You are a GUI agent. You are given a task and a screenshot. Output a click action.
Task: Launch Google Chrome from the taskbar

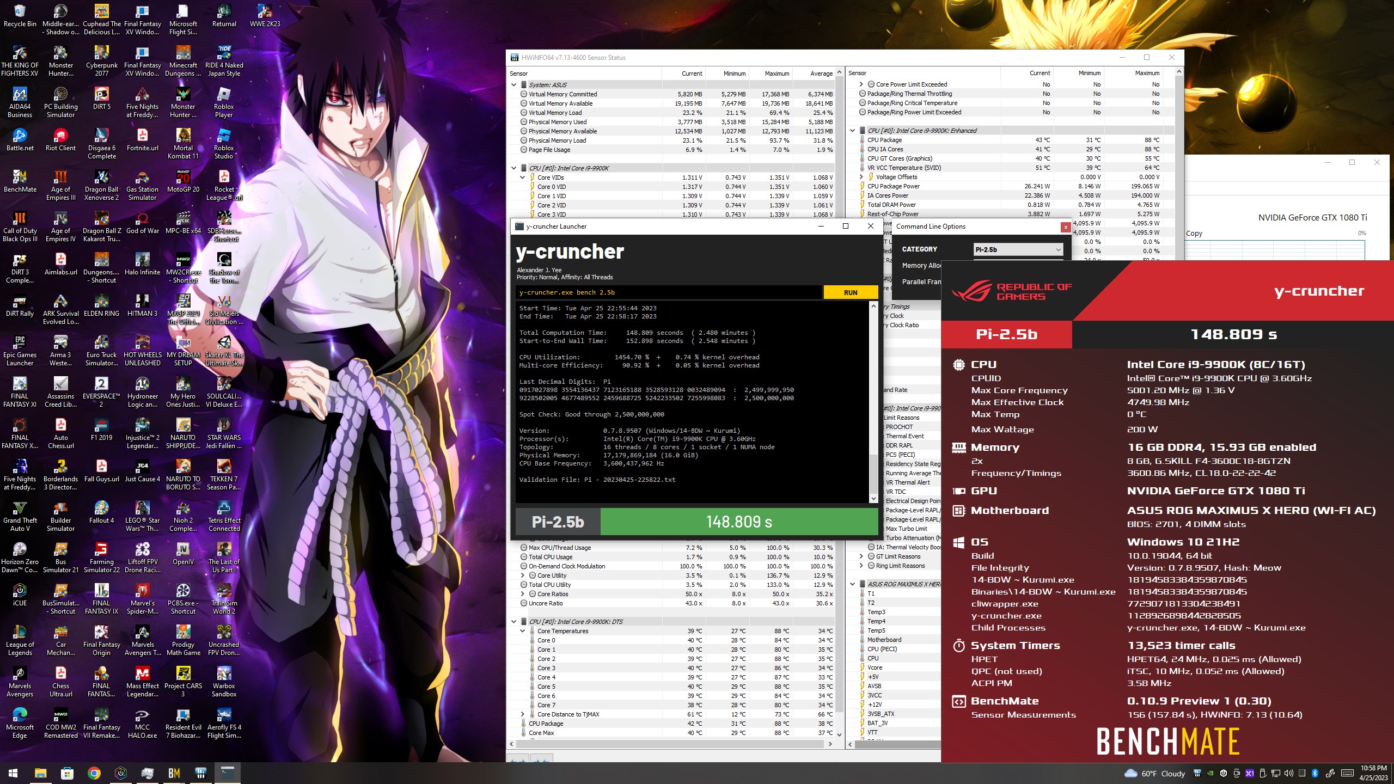(94, 773)
